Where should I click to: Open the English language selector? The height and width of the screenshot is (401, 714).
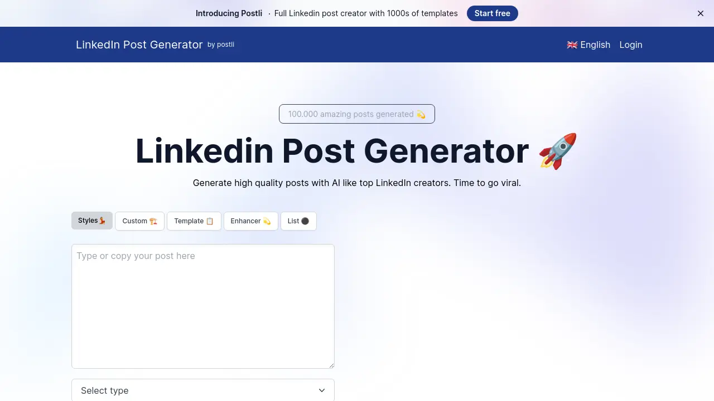pyautogui.click(x=588, y=45)
